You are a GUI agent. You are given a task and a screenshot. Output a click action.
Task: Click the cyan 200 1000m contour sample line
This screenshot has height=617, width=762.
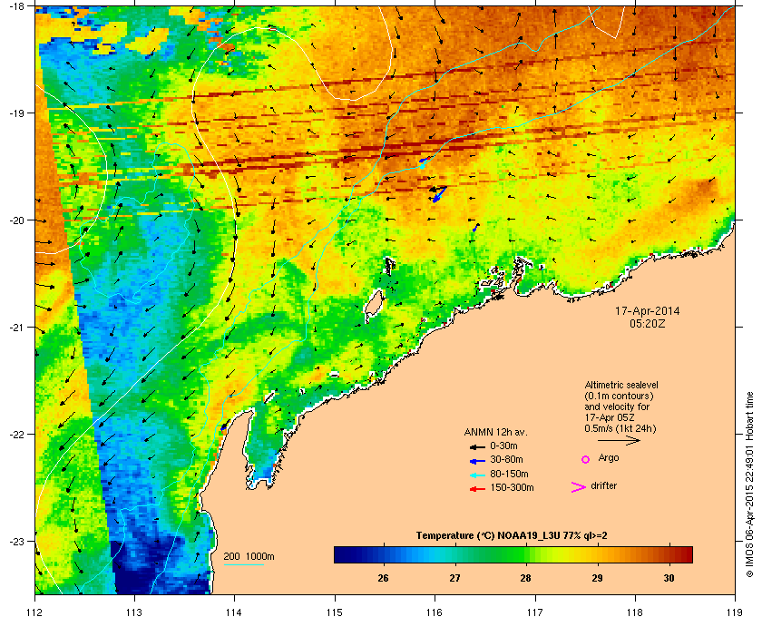[244, 564]
